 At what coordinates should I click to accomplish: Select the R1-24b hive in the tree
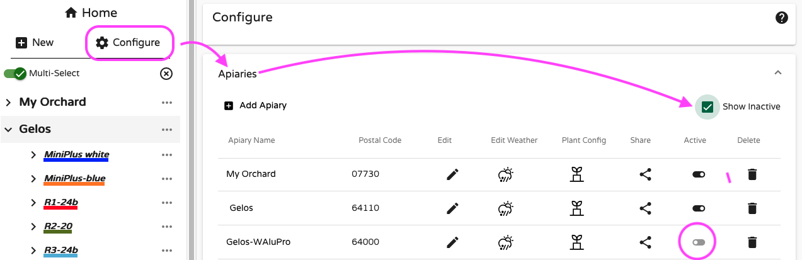pos(61,203)
